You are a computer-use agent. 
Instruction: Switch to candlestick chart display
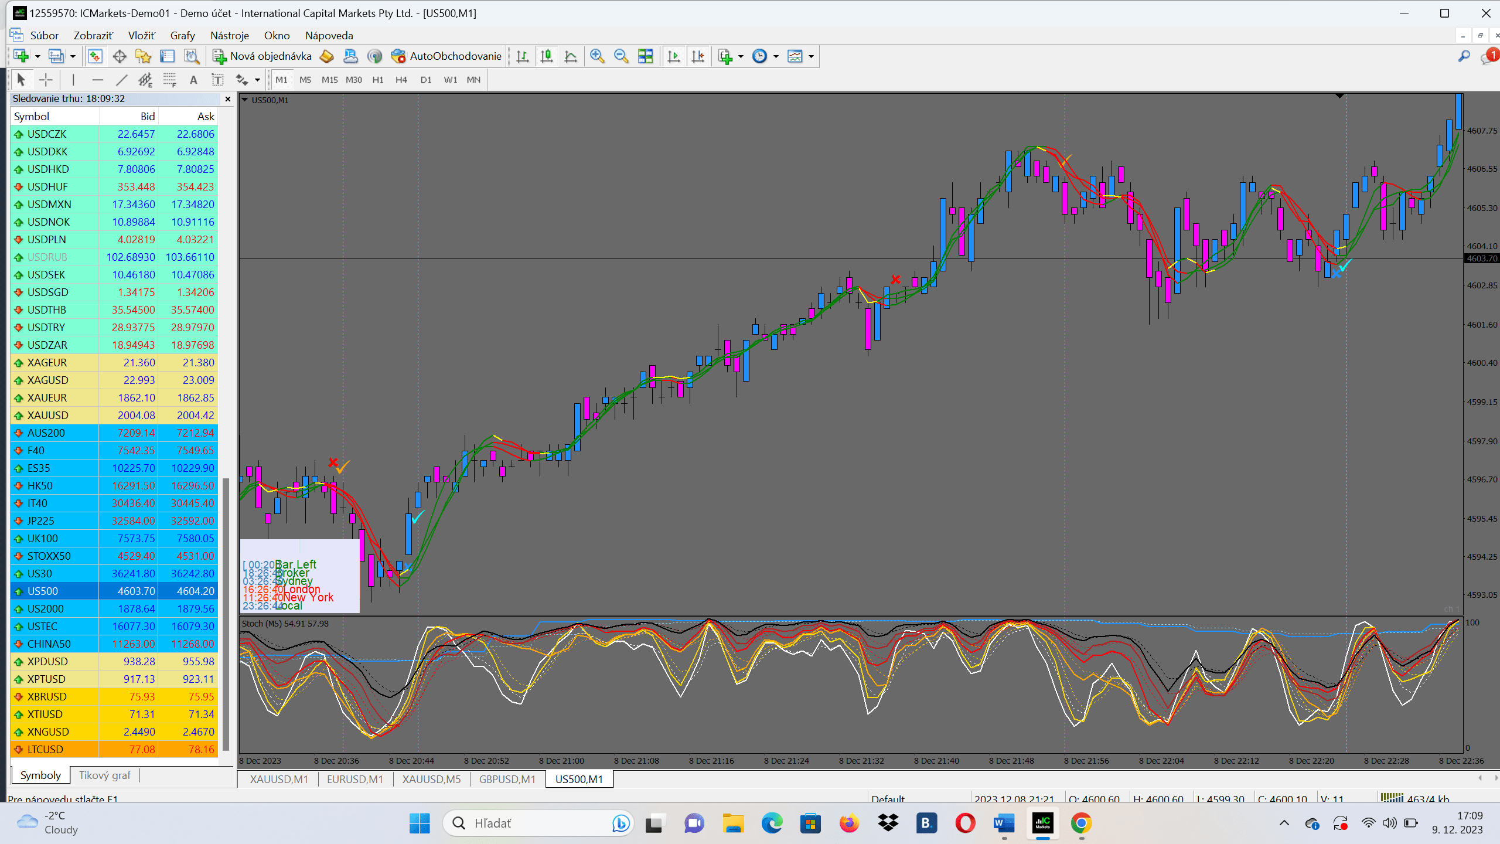tap(547, 56)
